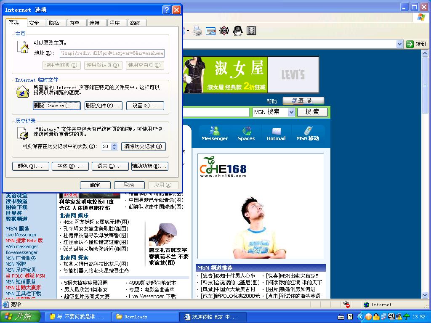Click the network computers tray icon
The width and height of the screenshot is (431, 323).
pos(383,317)
